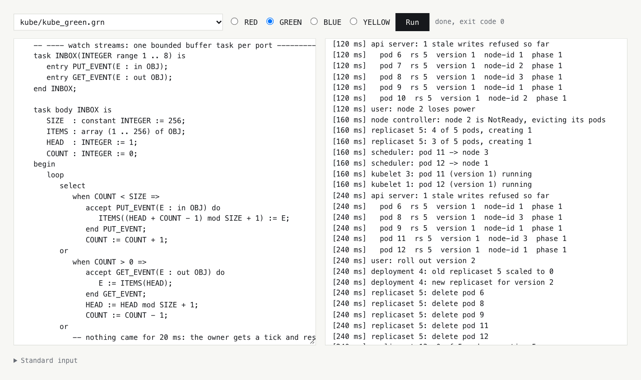Click output 'node controller: node 2 is NotReady' line
This screenshot has height=380, width=641.
pos(469,120)
